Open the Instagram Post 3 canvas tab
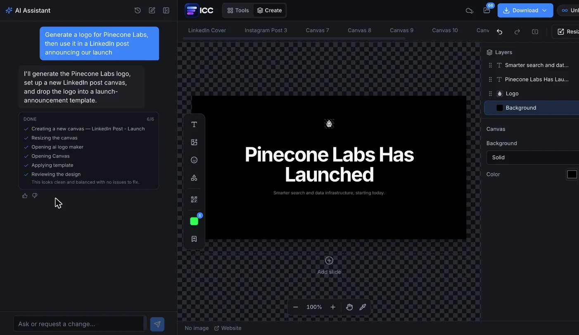This screenshot has width=579, height=335. point(266,30)
